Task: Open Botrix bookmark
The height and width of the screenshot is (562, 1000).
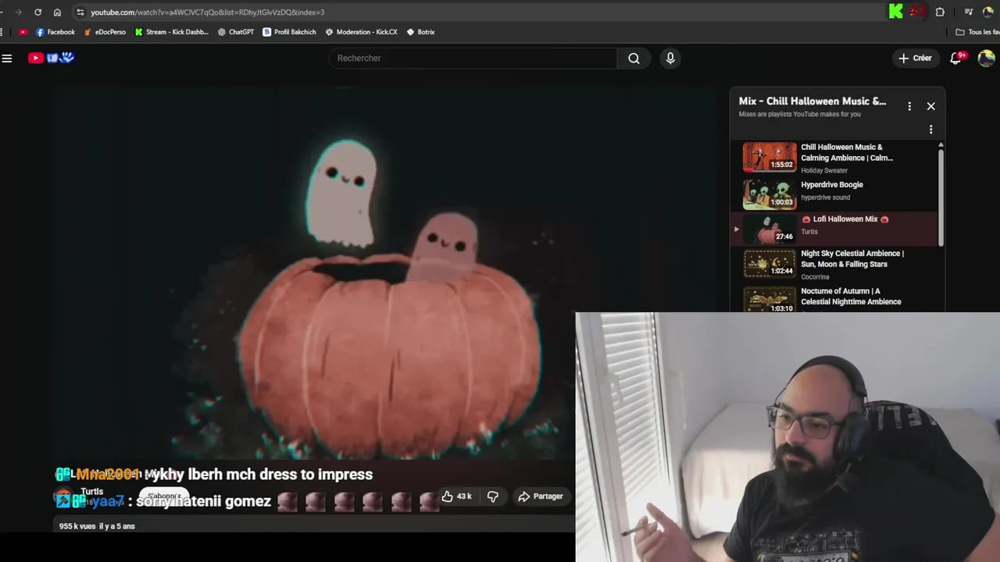Action: point(420,32)
